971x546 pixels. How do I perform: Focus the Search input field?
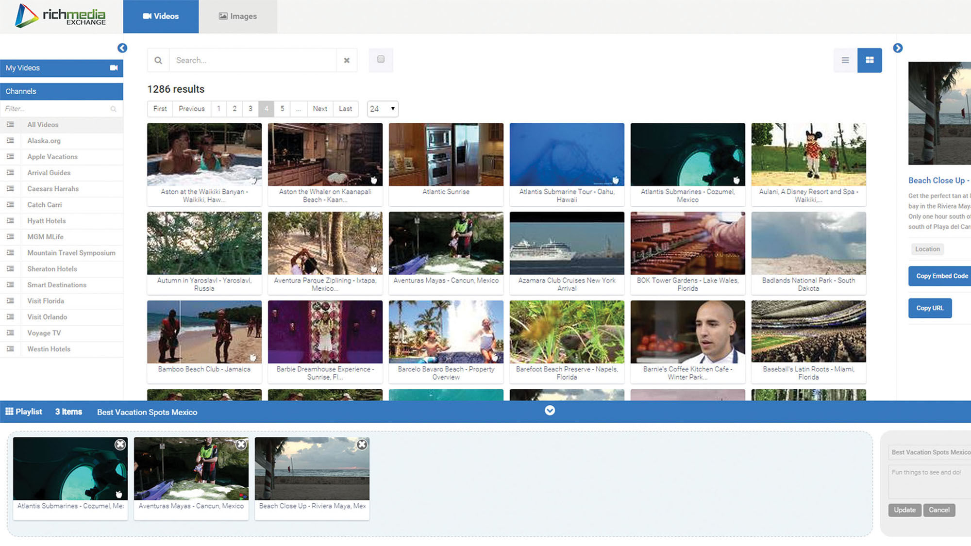252,60
